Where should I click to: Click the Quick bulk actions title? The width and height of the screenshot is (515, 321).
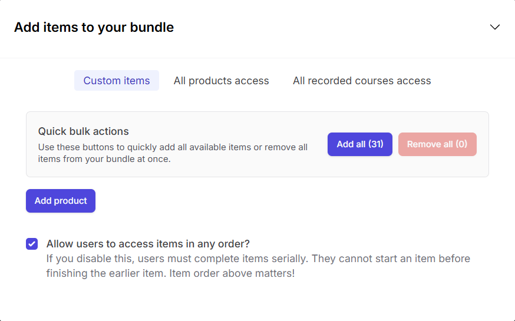click(x=83, y=131)
